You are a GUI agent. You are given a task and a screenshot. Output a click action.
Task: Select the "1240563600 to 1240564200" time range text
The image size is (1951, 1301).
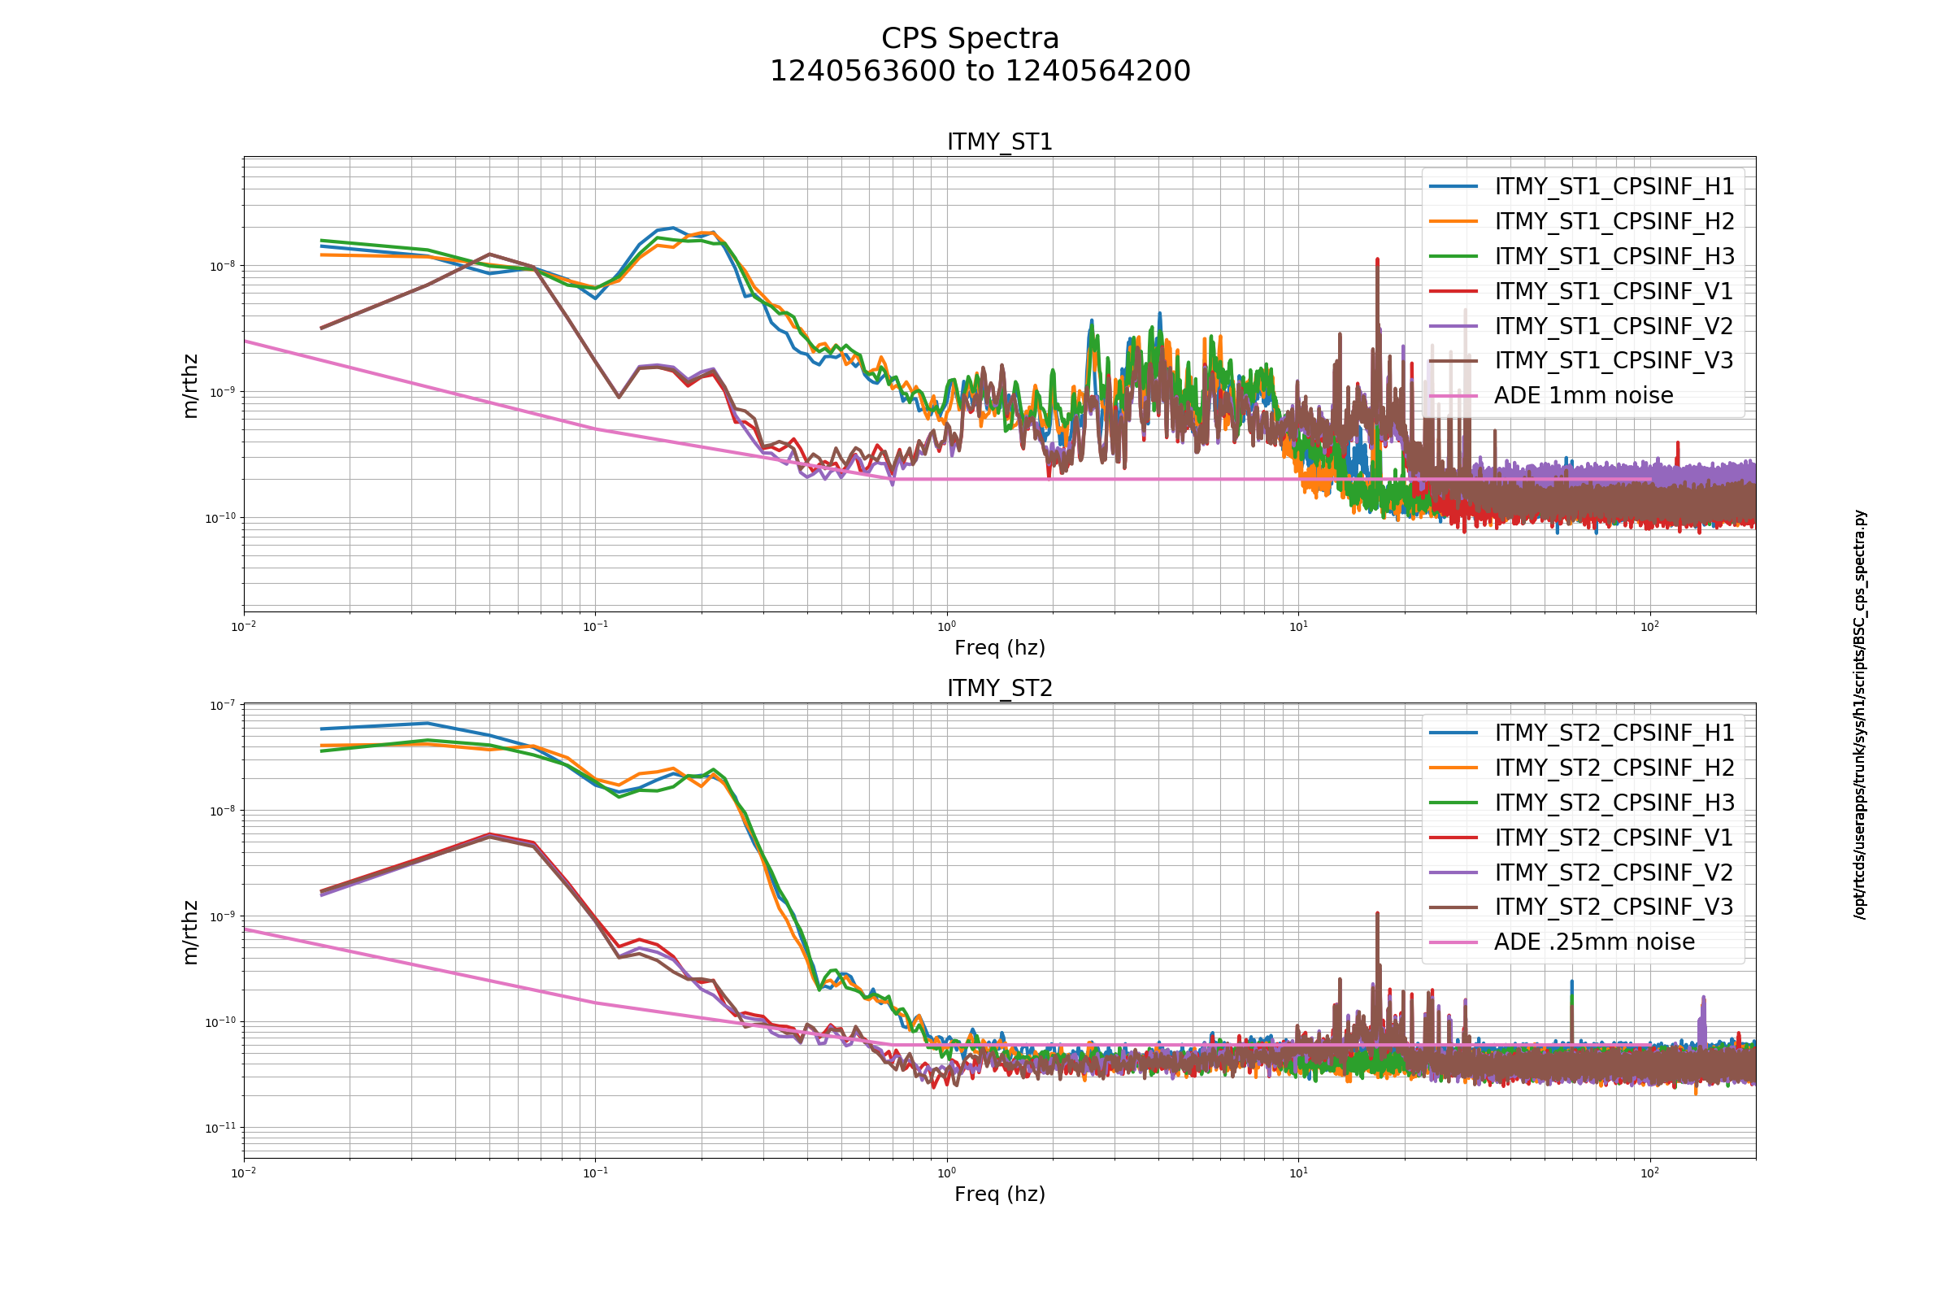(980, 72)
